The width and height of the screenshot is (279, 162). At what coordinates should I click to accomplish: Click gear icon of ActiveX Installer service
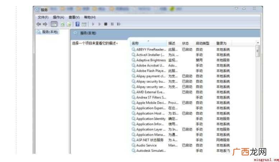[134, 55]
